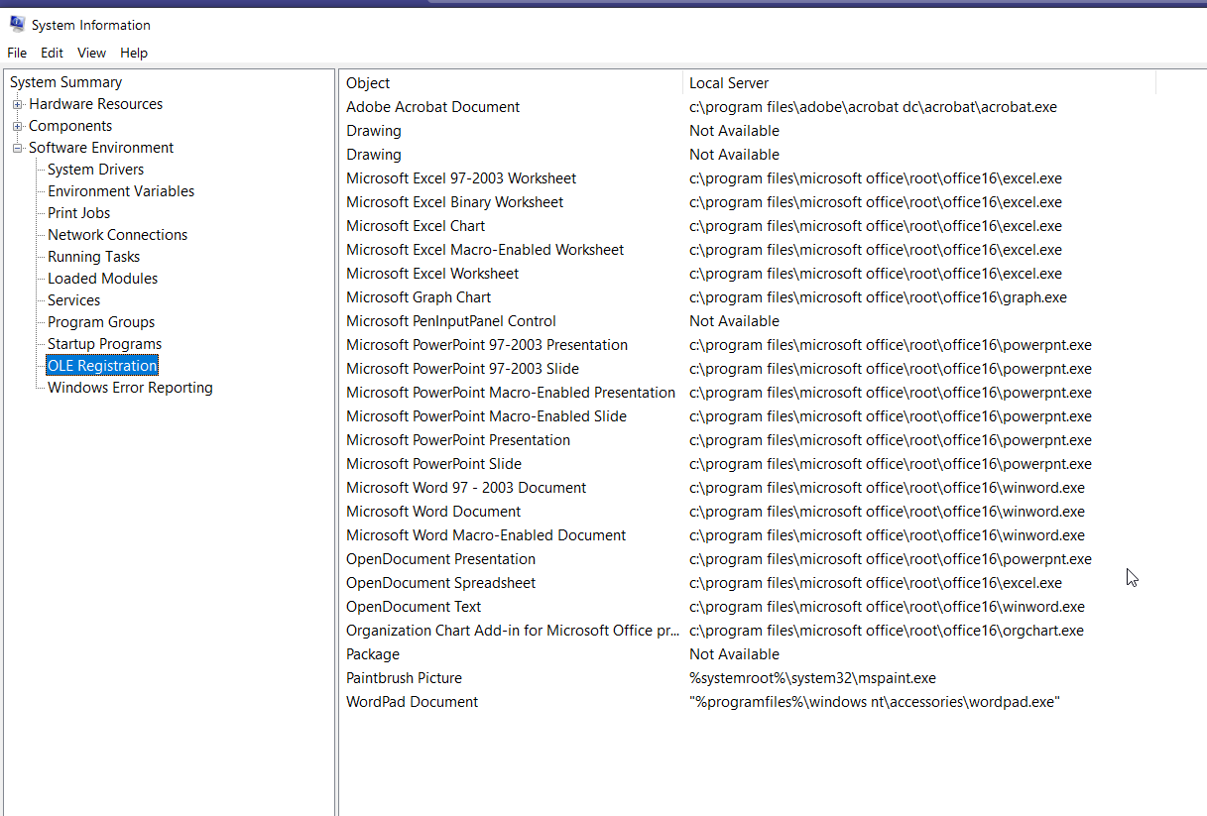1207x816 pixels.
Task: Open the File menu
Action: click(17, 53)
